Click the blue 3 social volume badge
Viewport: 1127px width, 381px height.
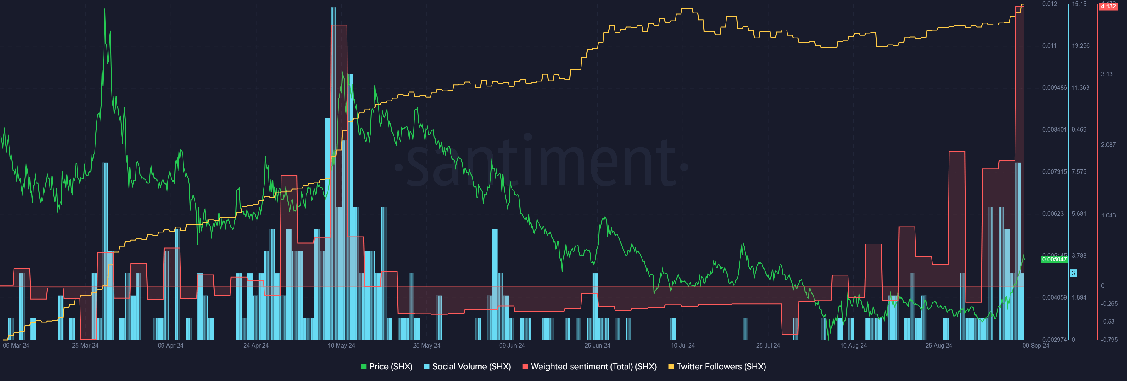point(1073,273)
